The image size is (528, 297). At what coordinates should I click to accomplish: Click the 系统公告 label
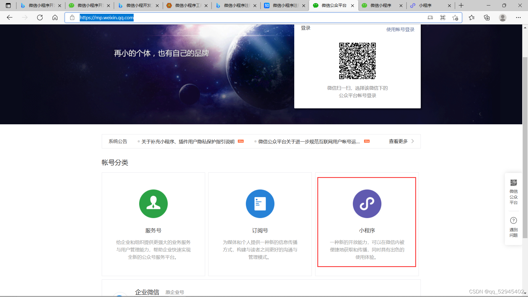[x=118, y=141]
